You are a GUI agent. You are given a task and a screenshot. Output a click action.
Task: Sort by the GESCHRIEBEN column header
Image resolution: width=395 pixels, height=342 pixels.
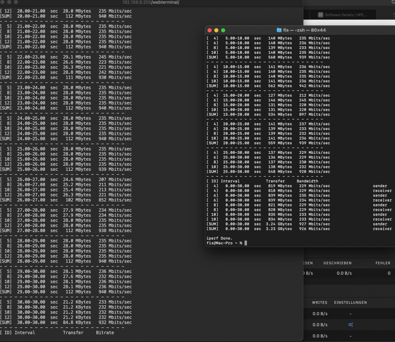click(337, 263)
